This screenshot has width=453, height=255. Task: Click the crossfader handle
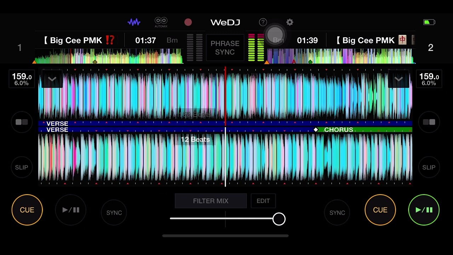[x=279, y=219]
